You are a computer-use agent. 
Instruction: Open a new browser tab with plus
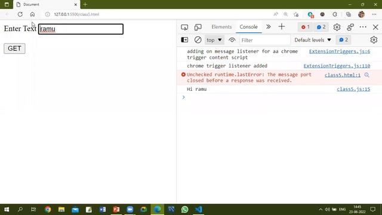(85, 4)
